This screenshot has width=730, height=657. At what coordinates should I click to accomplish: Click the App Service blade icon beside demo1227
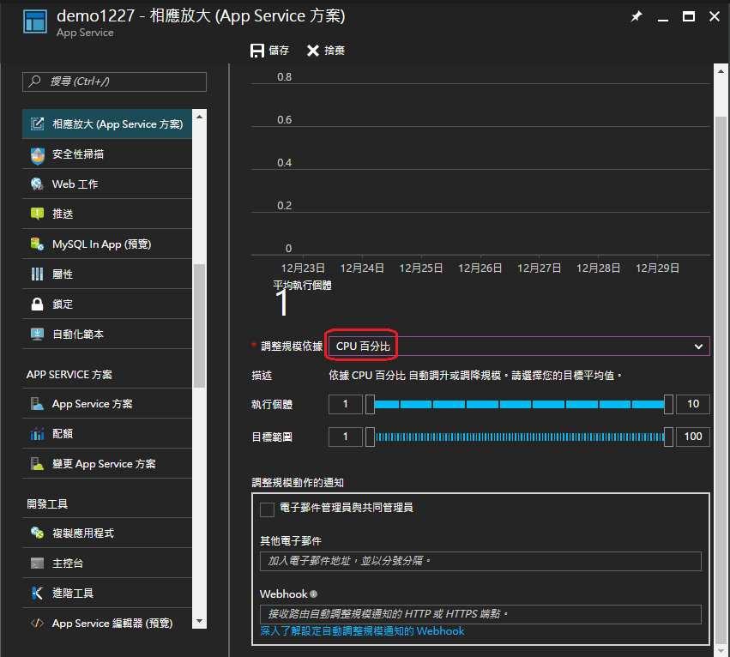(35, 21)
